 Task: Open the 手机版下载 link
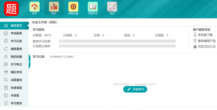click(205, 35)
